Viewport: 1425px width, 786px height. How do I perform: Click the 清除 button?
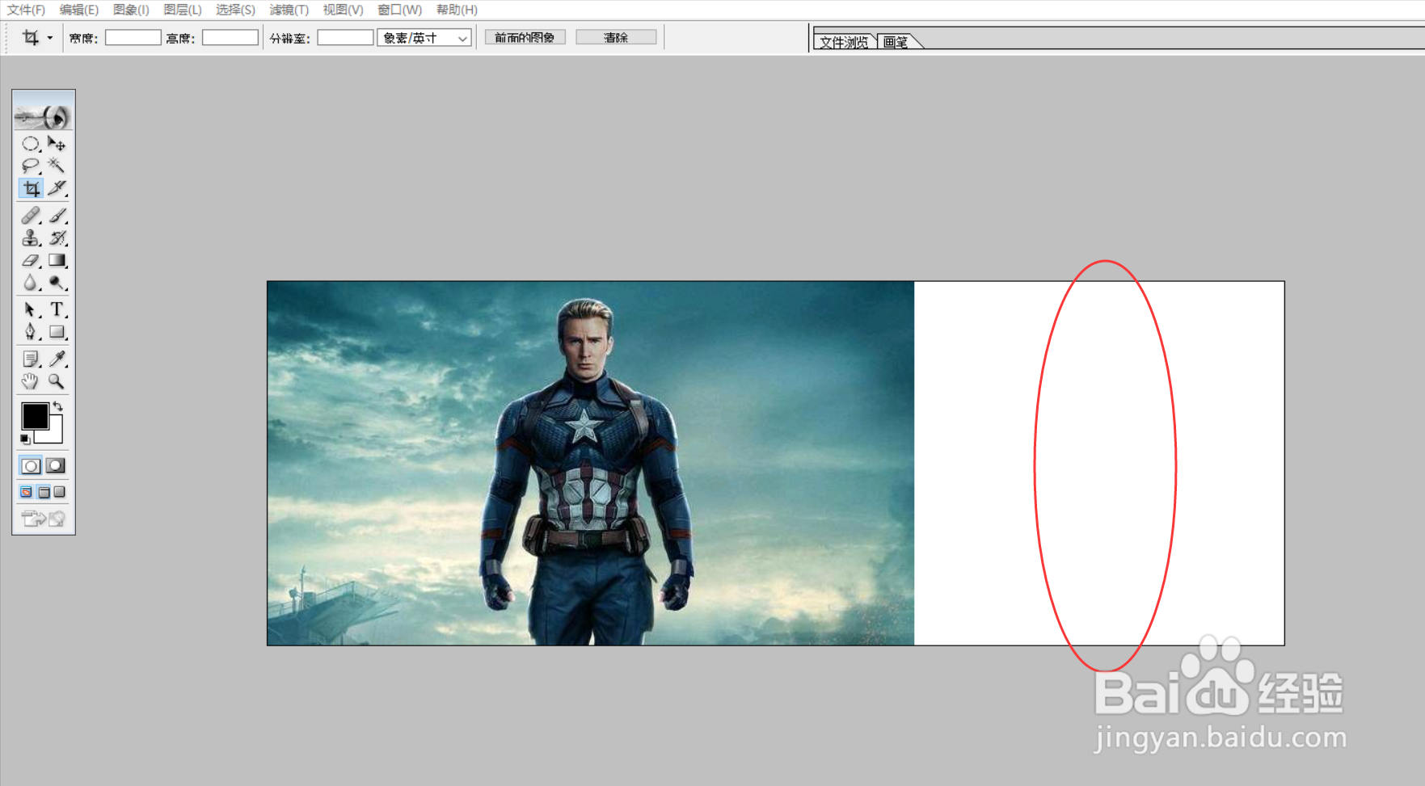click(x=616, y=37)
